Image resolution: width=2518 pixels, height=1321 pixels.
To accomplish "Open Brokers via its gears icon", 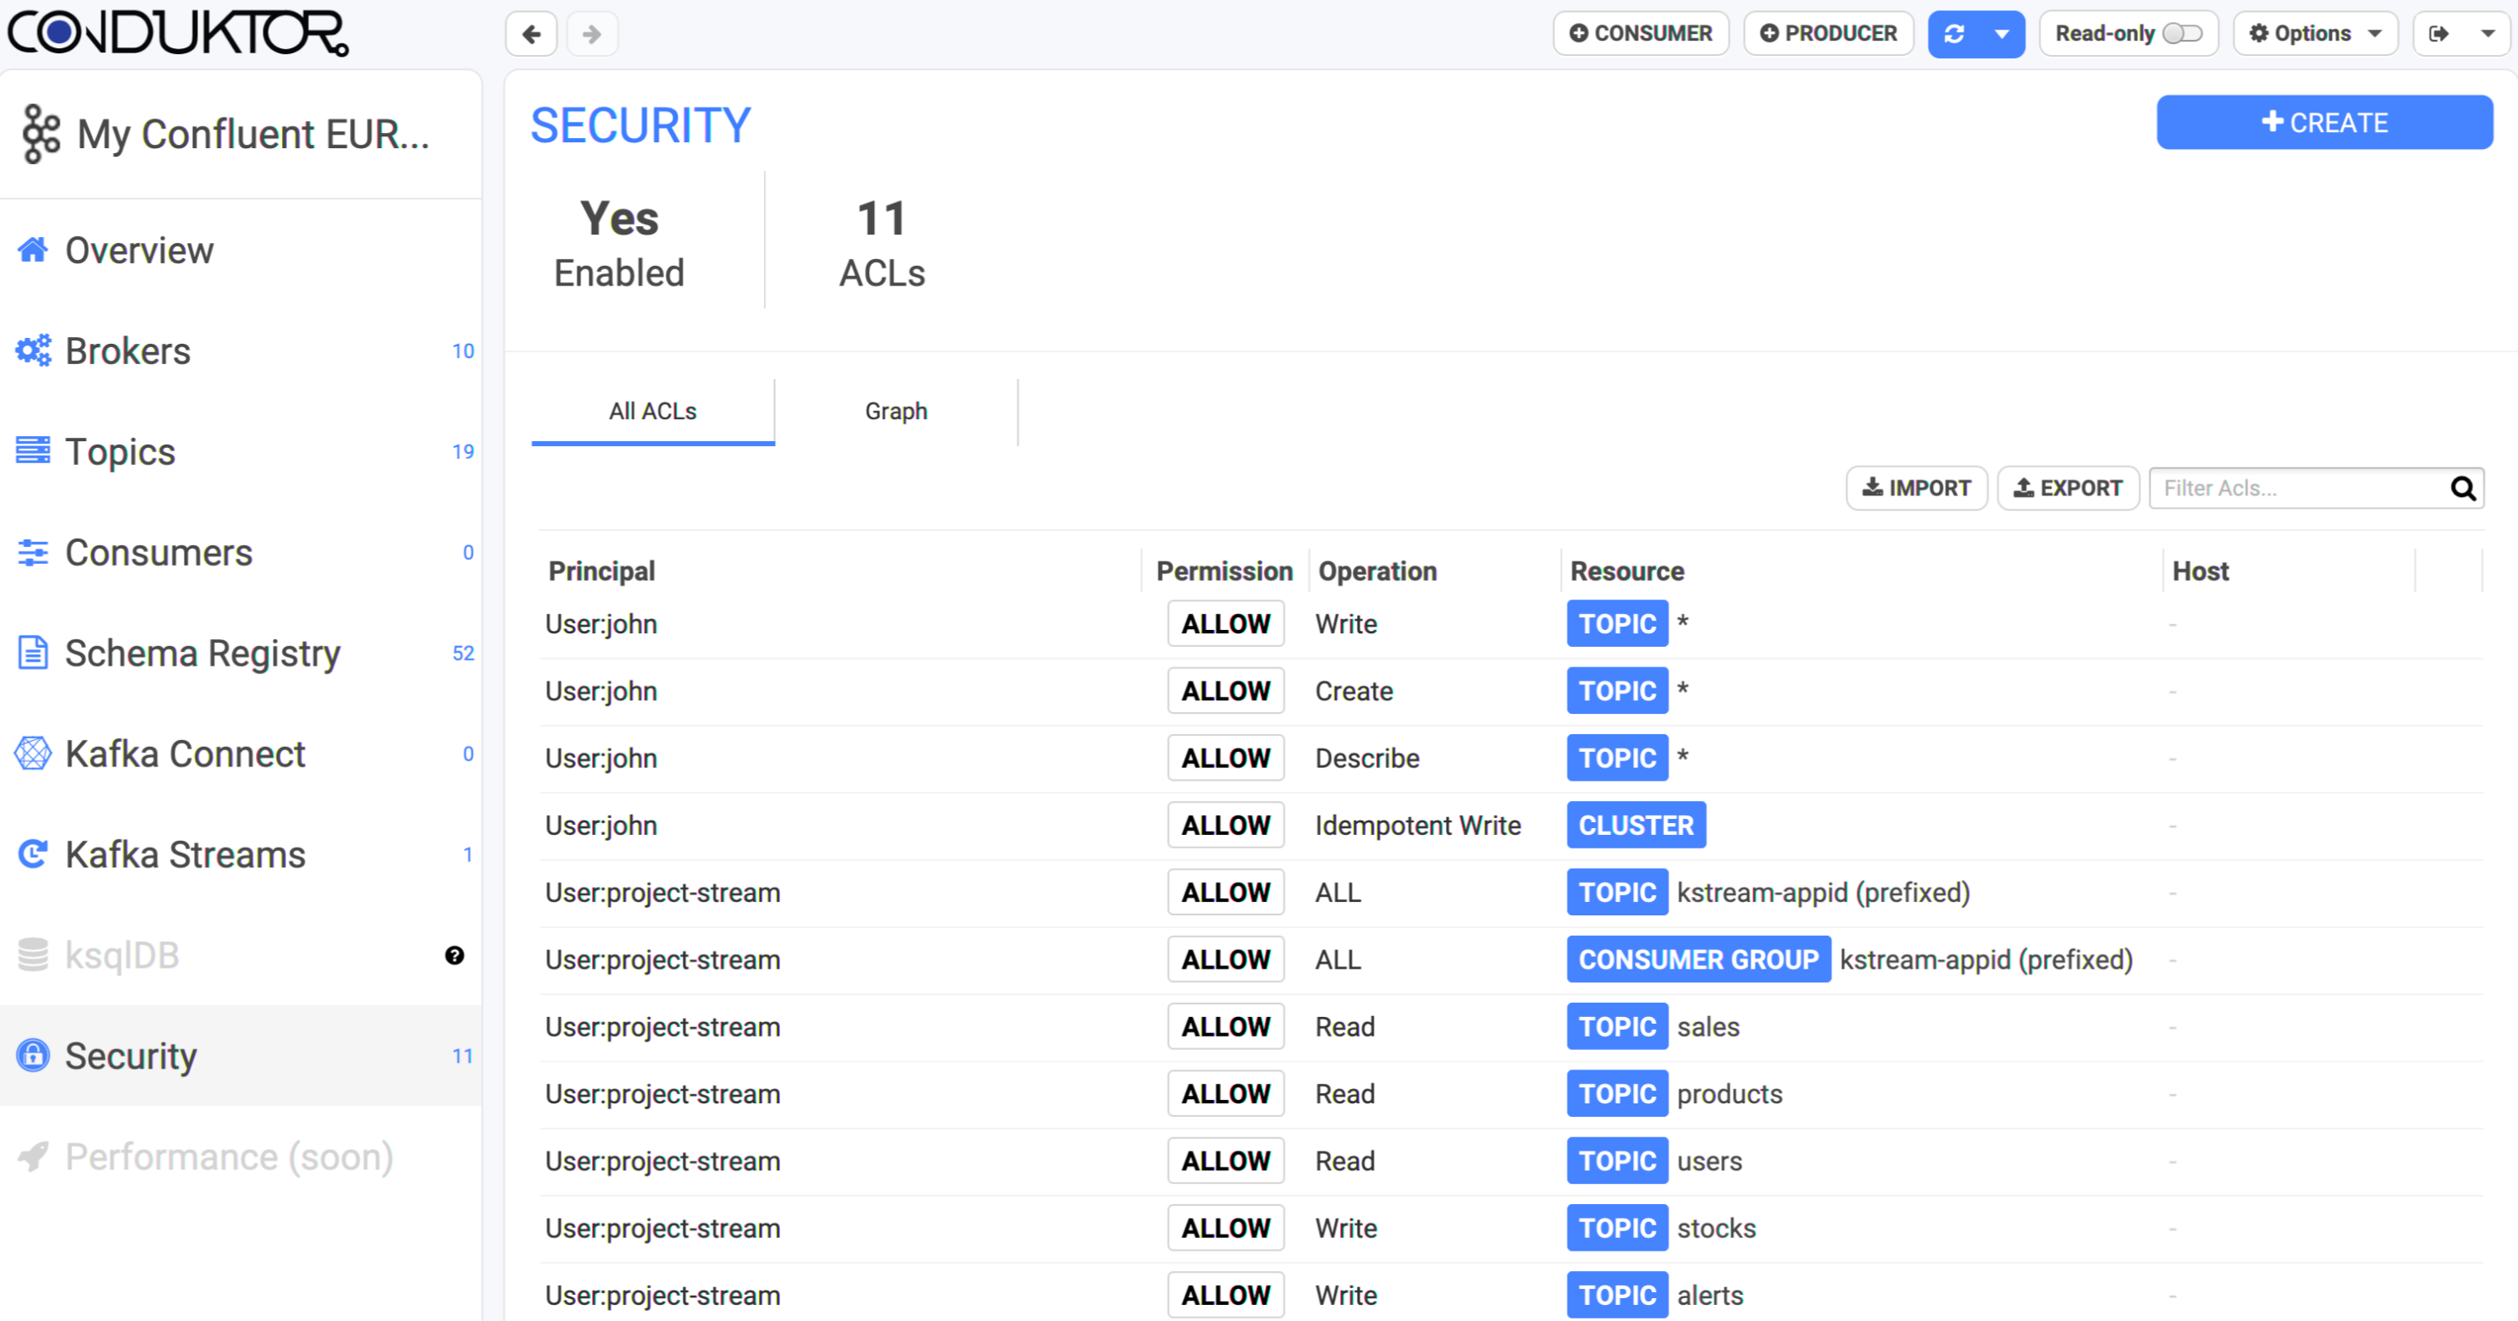I will click(33, 351).
